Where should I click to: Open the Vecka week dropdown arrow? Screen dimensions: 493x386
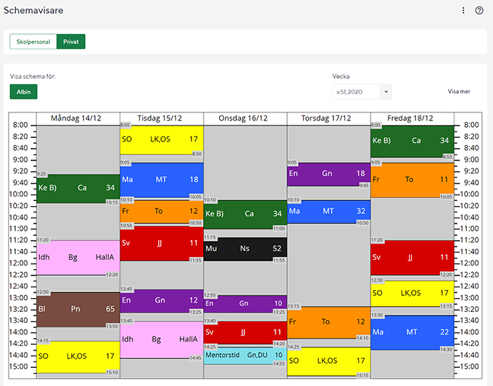click(385, 92)
